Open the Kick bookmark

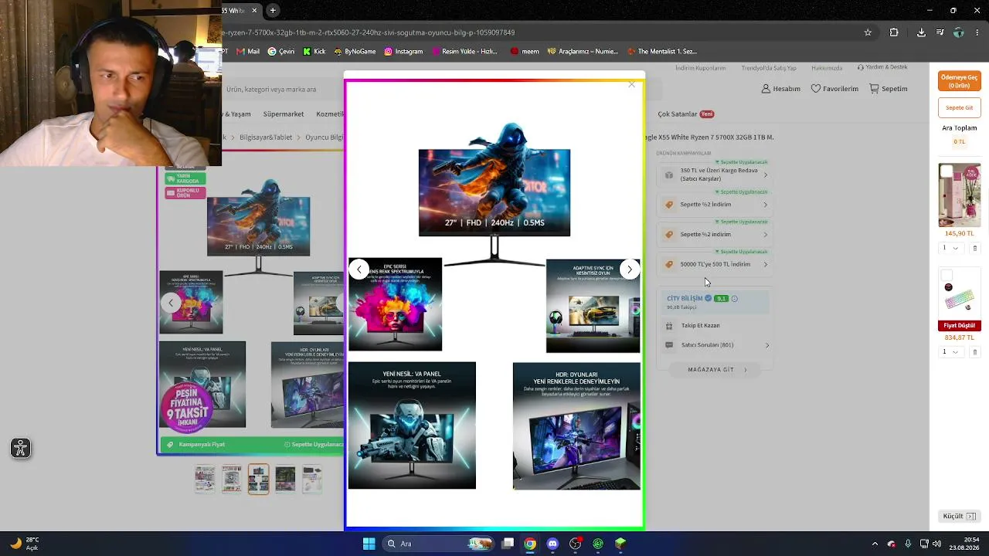pos(314,51)
